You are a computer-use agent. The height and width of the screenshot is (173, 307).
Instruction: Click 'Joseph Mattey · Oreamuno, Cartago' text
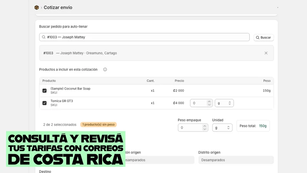89,53
